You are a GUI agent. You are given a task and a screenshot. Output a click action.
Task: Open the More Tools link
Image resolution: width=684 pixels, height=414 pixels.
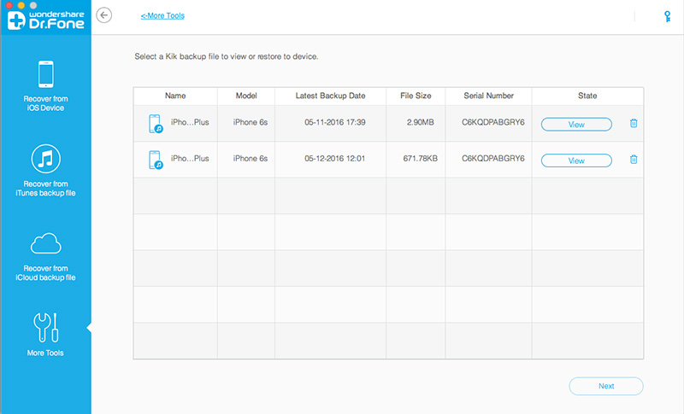point(162,15)
